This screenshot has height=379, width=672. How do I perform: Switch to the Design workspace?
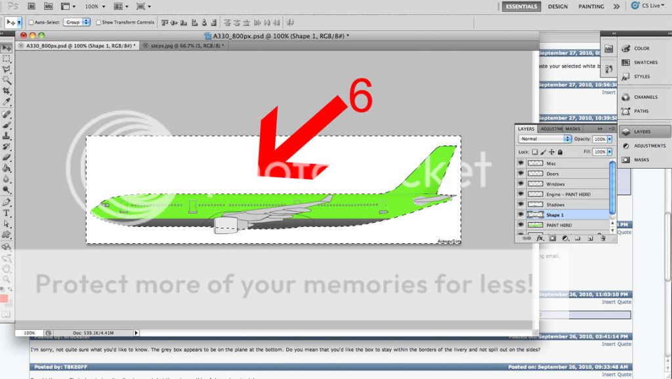coord(557,7)
